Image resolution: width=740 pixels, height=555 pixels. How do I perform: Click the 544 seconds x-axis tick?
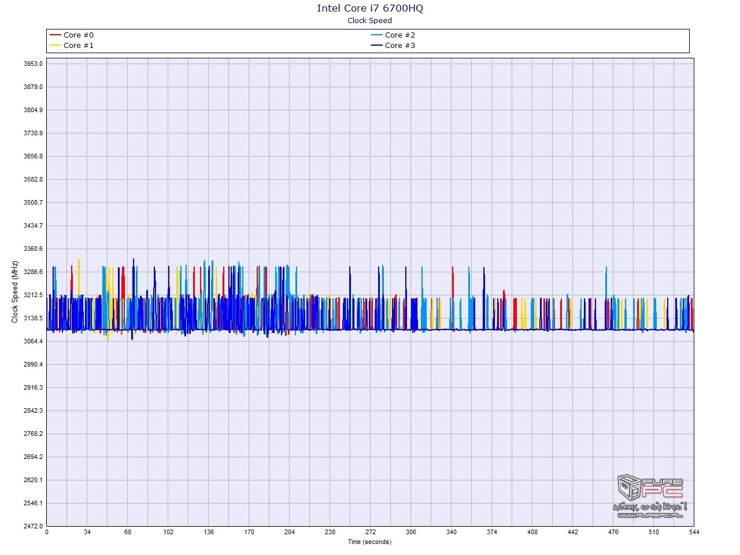(694, 532)
